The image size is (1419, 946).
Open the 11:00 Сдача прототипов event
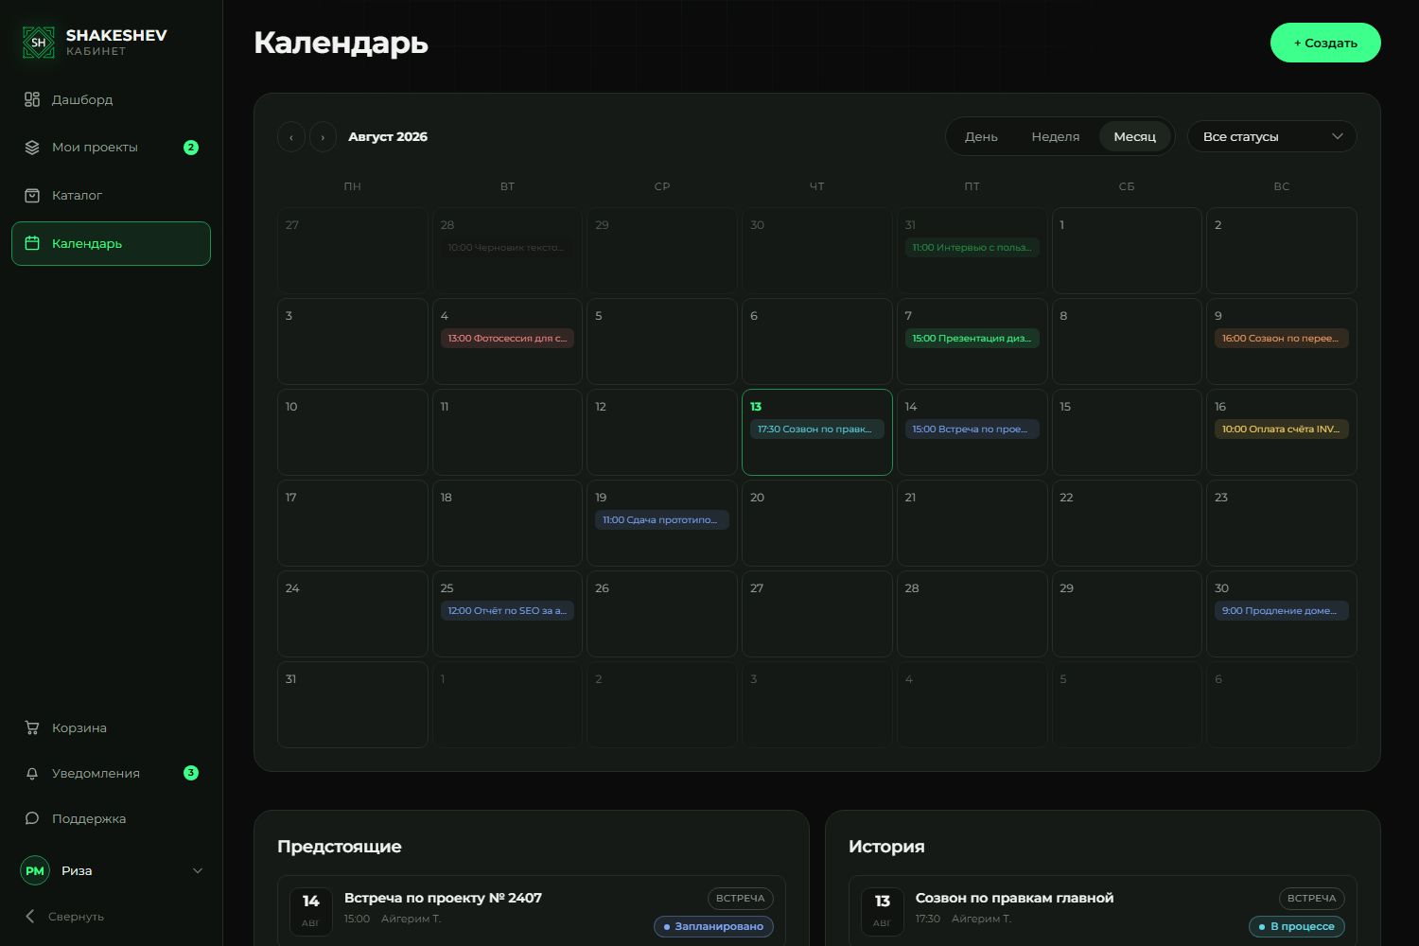point(662,520)
